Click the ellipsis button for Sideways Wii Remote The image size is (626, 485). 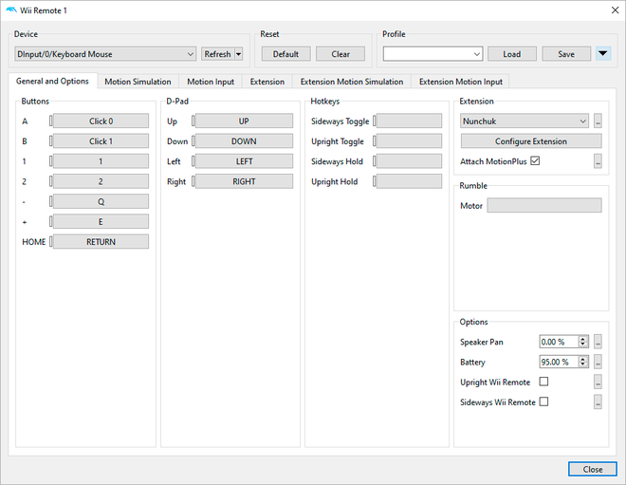[x=598, y=402]
